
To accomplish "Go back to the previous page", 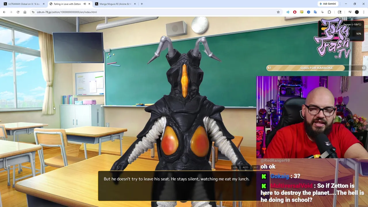I will (x=4, y=12).
